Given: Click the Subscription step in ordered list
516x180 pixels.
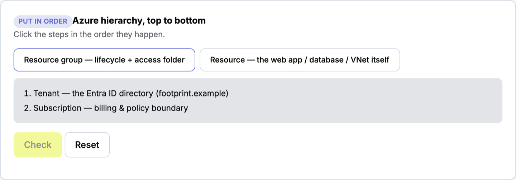Looking at the screenshot, I should click(106, 108).
